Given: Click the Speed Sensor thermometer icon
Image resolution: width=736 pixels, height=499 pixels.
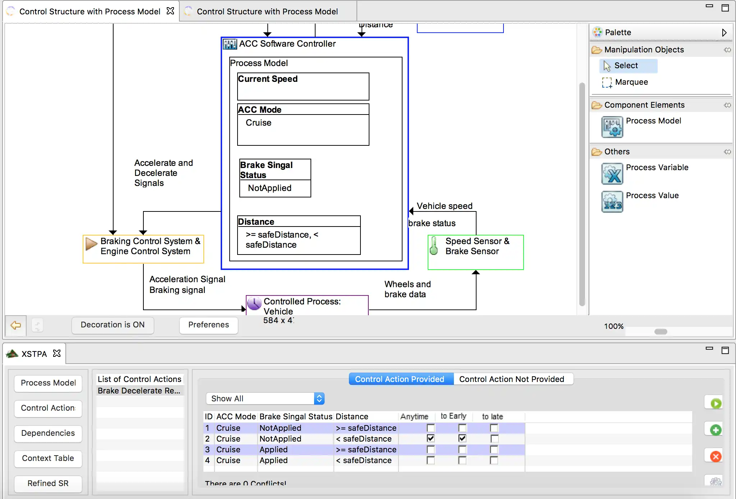Looking at the screenshot, I should point(434,246).
